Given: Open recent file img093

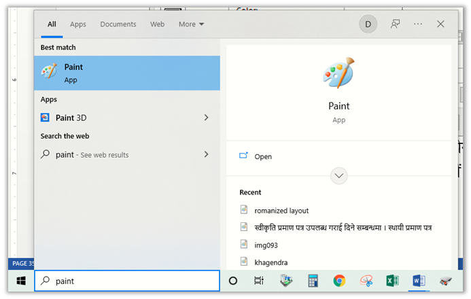Looking at the screenshot, I should point(266,245).
